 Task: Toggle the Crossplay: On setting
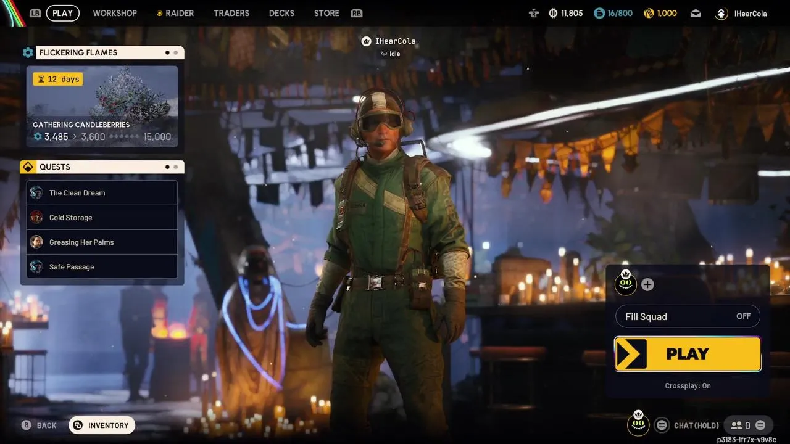[688, 385]
